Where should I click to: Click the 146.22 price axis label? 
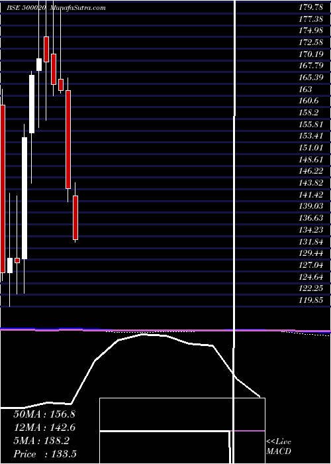coord(311,171)
